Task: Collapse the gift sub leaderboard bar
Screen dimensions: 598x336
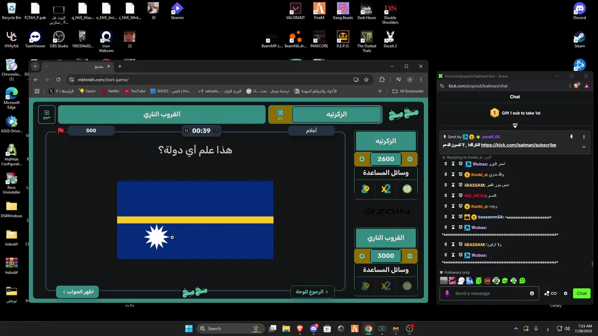Action: [515, 126]
